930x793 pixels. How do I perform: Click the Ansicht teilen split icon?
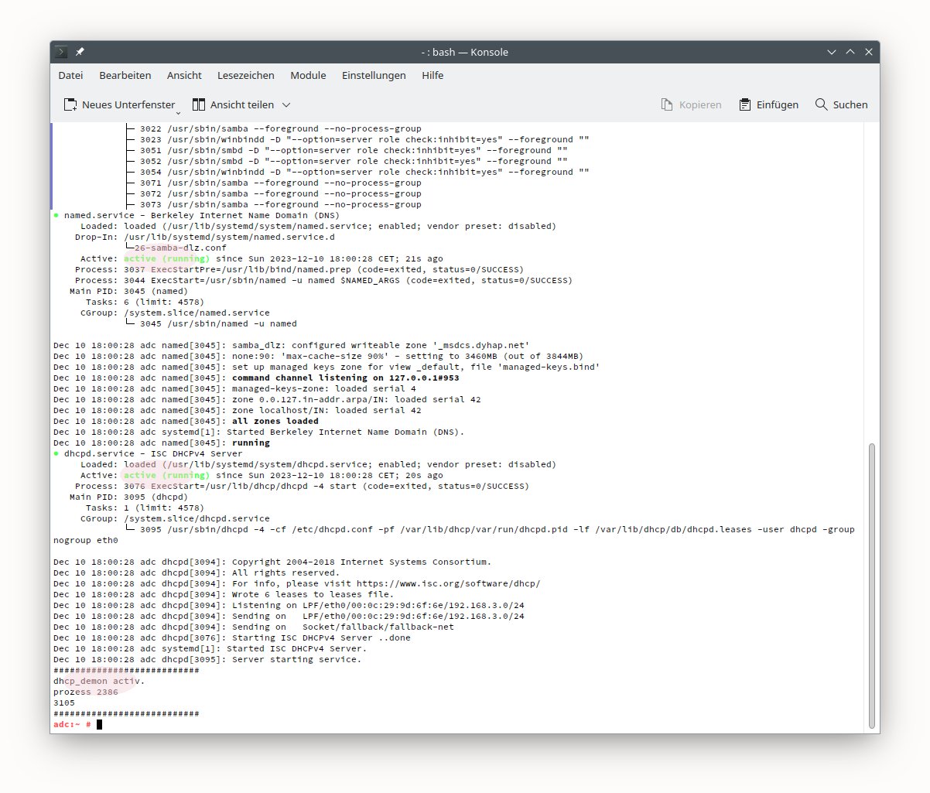[199, 104]
